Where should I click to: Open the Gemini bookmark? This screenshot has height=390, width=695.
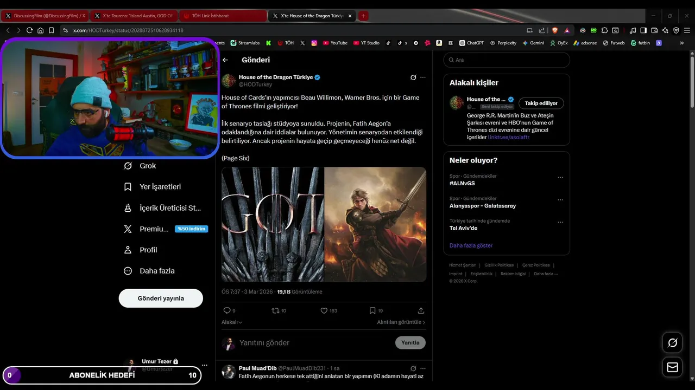[533, 43]
